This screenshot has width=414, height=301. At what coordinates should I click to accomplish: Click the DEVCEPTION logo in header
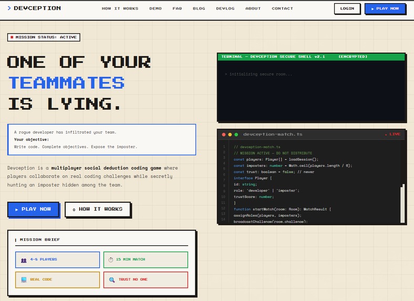pos(34,8)
